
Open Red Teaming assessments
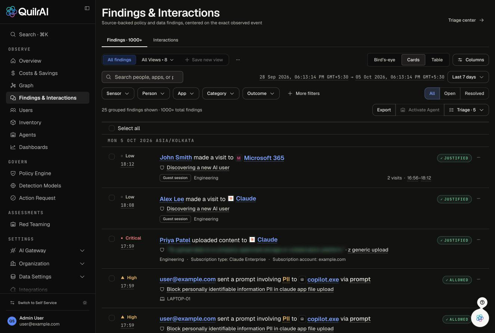[47, 224]
